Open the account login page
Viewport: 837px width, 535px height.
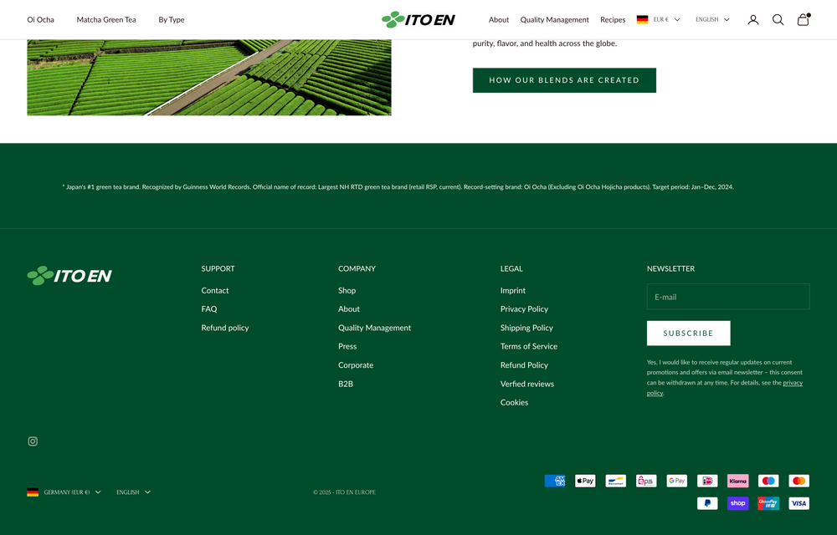752,19
